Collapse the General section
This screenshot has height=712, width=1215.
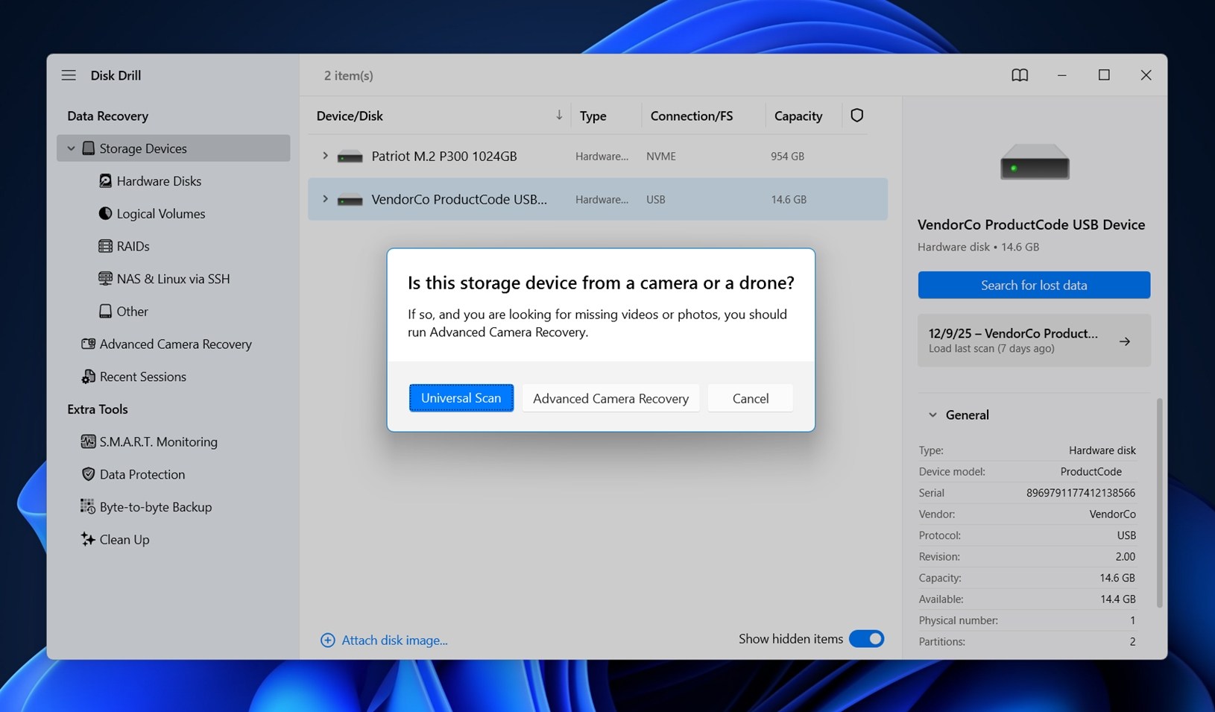tap(932, 415)
